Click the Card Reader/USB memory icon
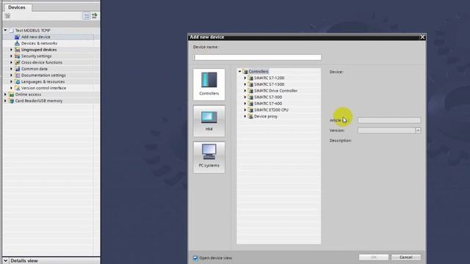The height and width of the screenshot is (264, 470). coord(12,101)
